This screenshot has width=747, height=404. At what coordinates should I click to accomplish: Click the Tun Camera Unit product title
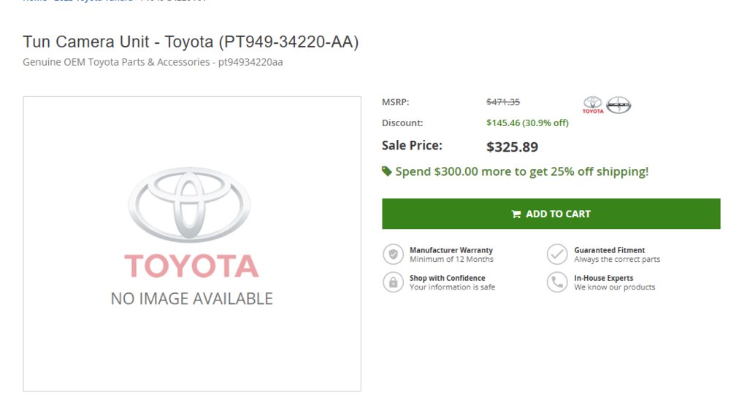point(191,42)
